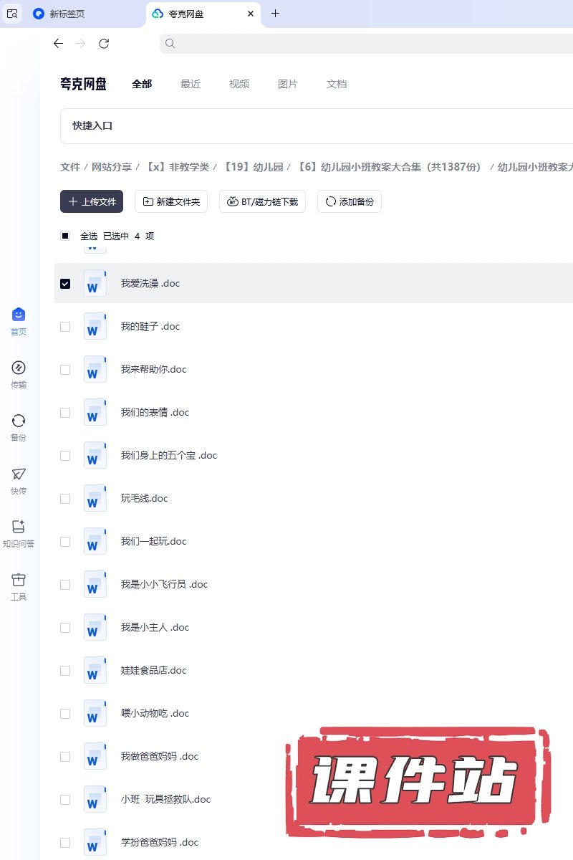Switch to the 文档 category tab
The width and height of the screenshot is (573, 860).
point(337,84)
